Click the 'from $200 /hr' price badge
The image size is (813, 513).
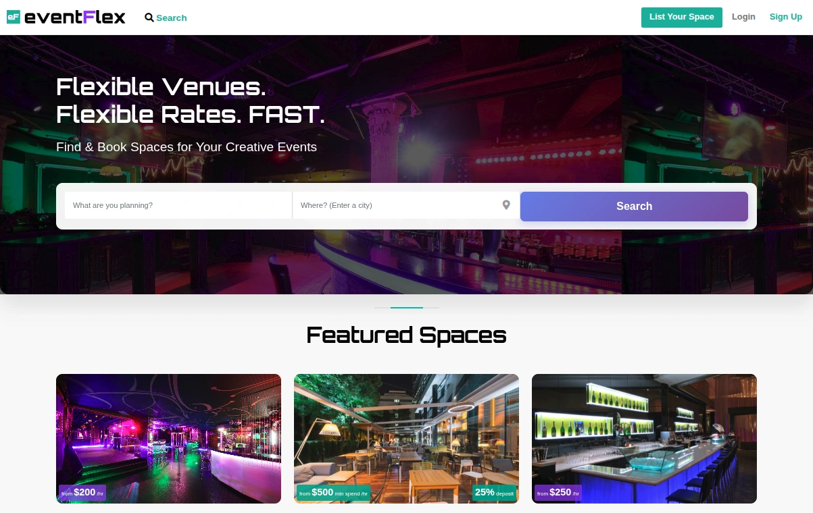(82, 493)
